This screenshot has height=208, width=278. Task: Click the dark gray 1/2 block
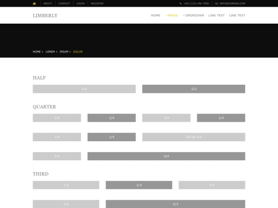point(194,89)
